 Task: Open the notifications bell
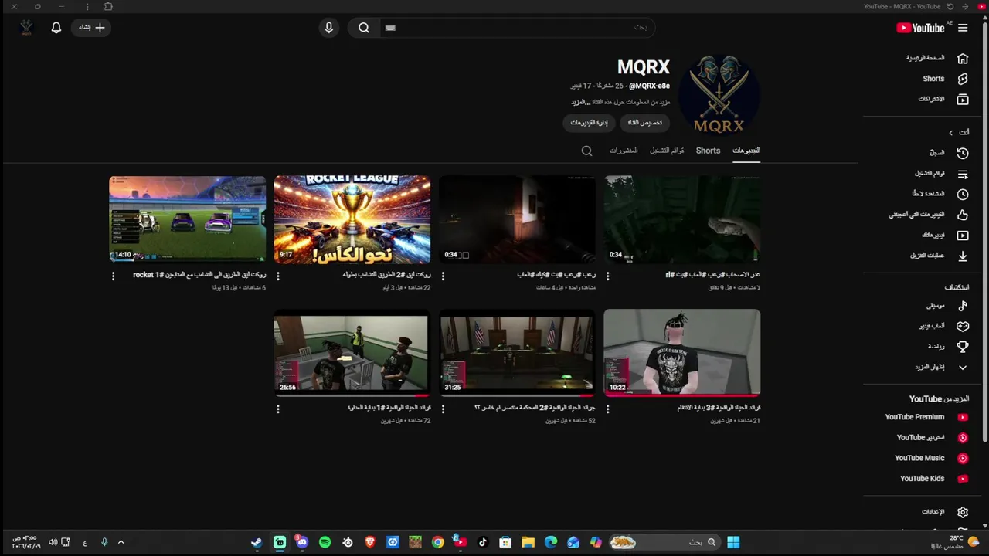[56, 28]
